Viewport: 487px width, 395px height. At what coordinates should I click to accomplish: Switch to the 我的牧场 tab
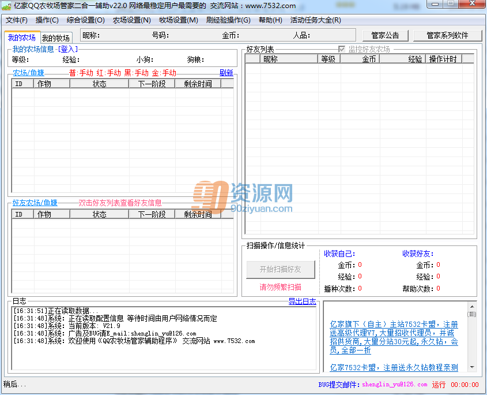(56, 38)
